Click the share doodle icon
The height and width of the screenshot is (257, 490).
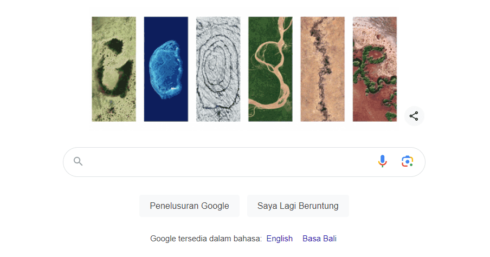[x=414, y=116]
